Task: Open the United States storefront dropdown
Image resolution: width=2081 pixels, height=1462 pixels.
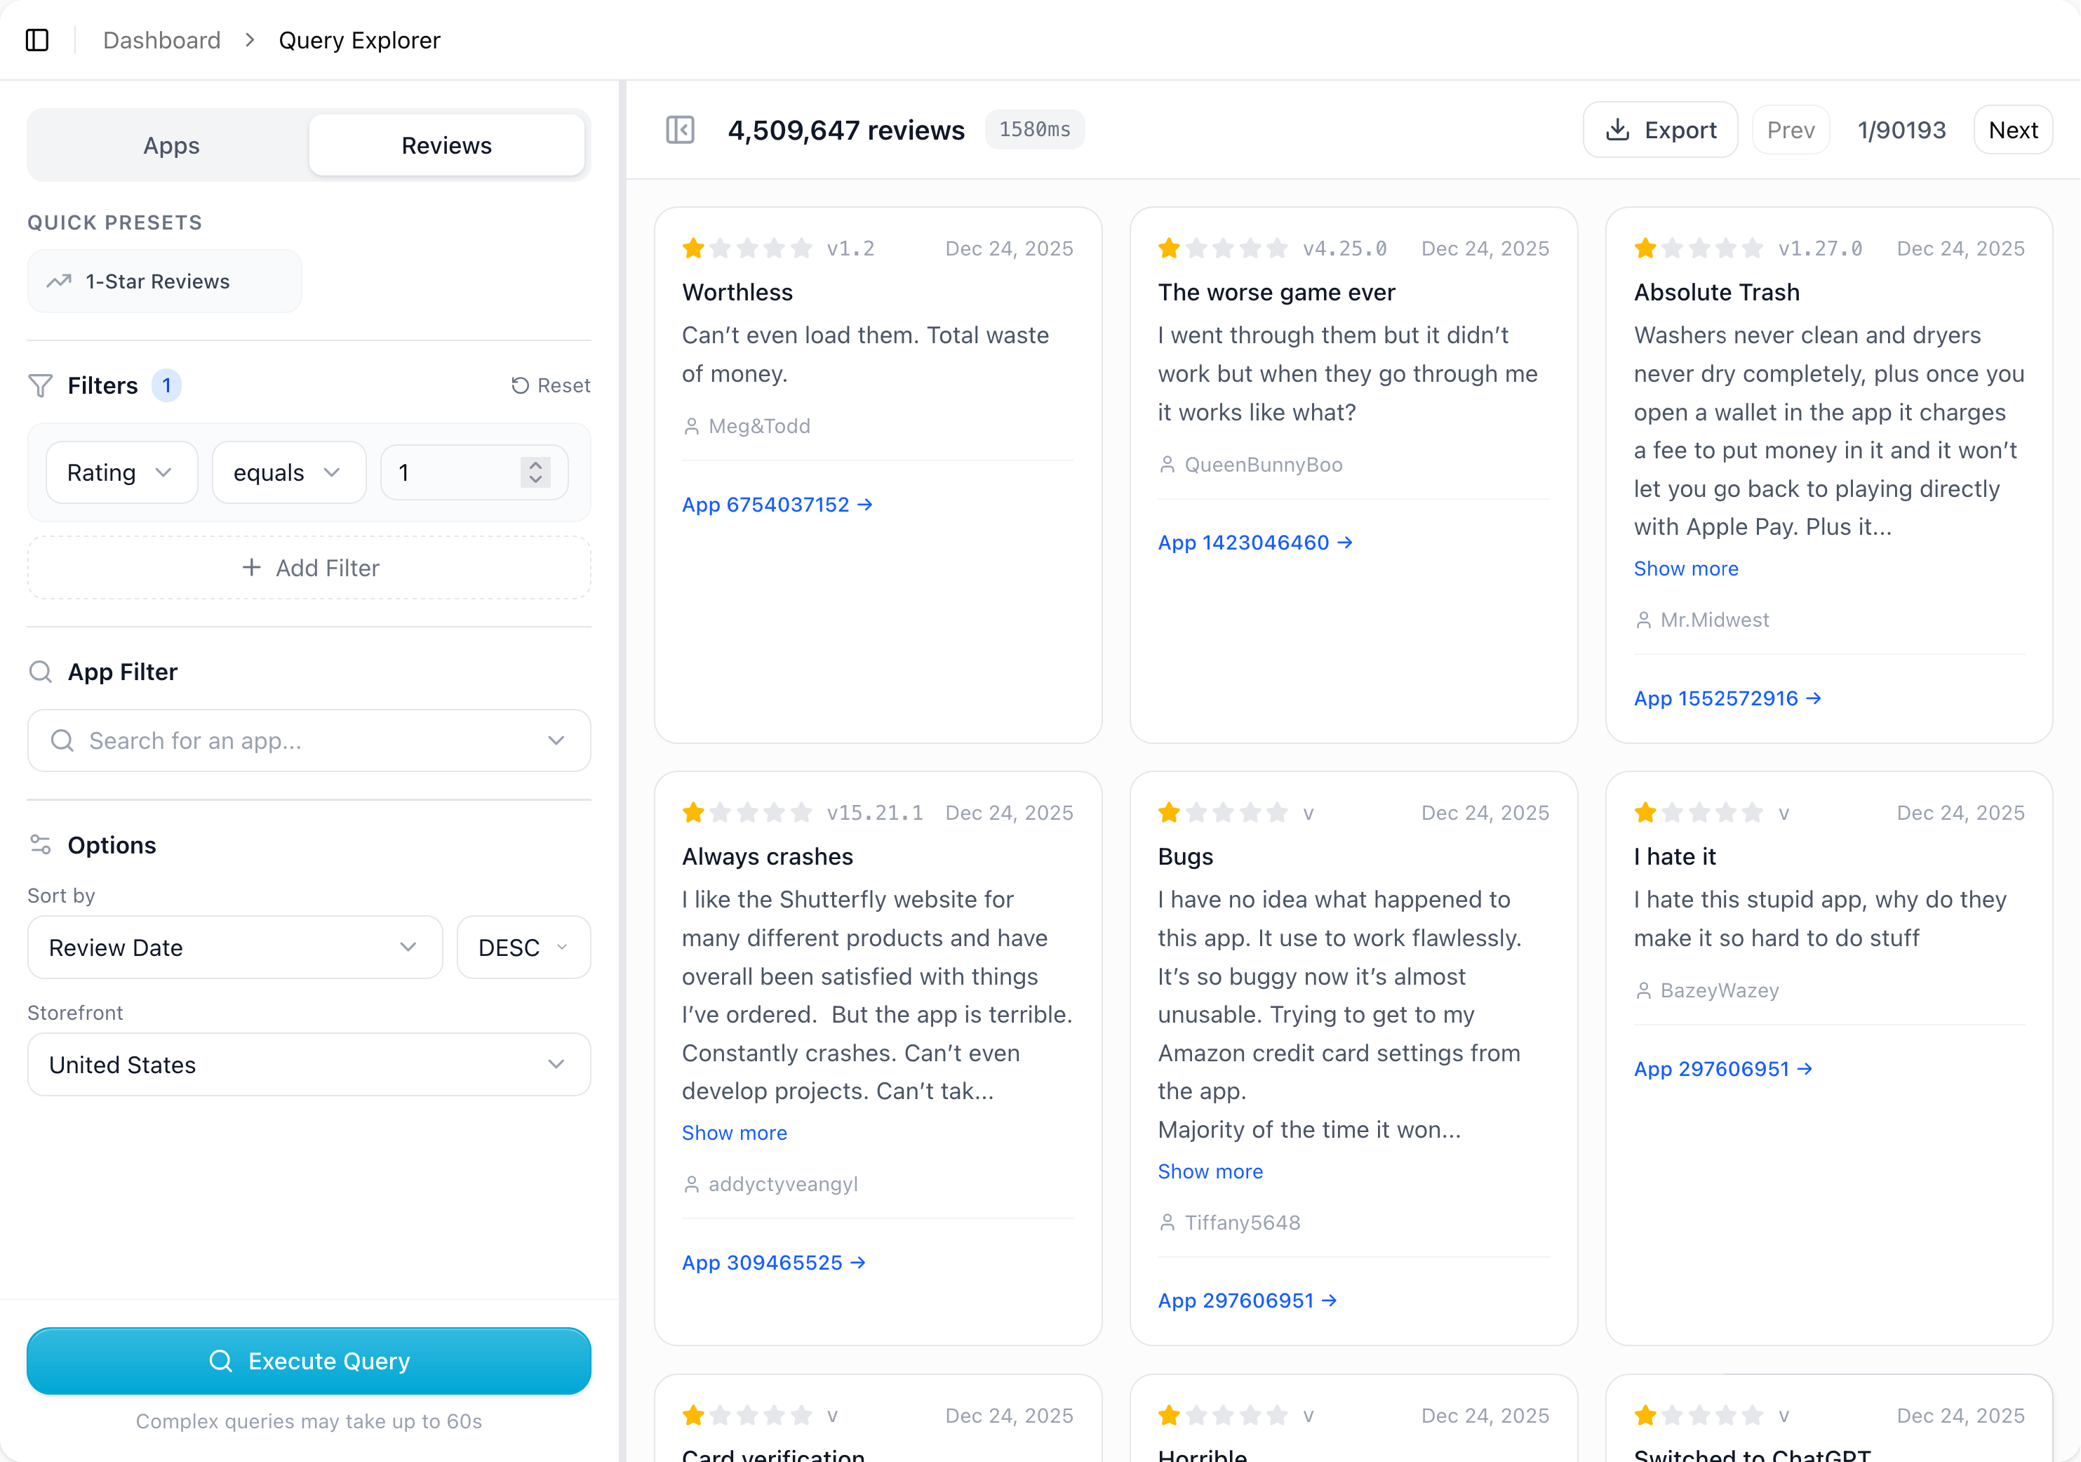Action: [x=308, y=1065]
